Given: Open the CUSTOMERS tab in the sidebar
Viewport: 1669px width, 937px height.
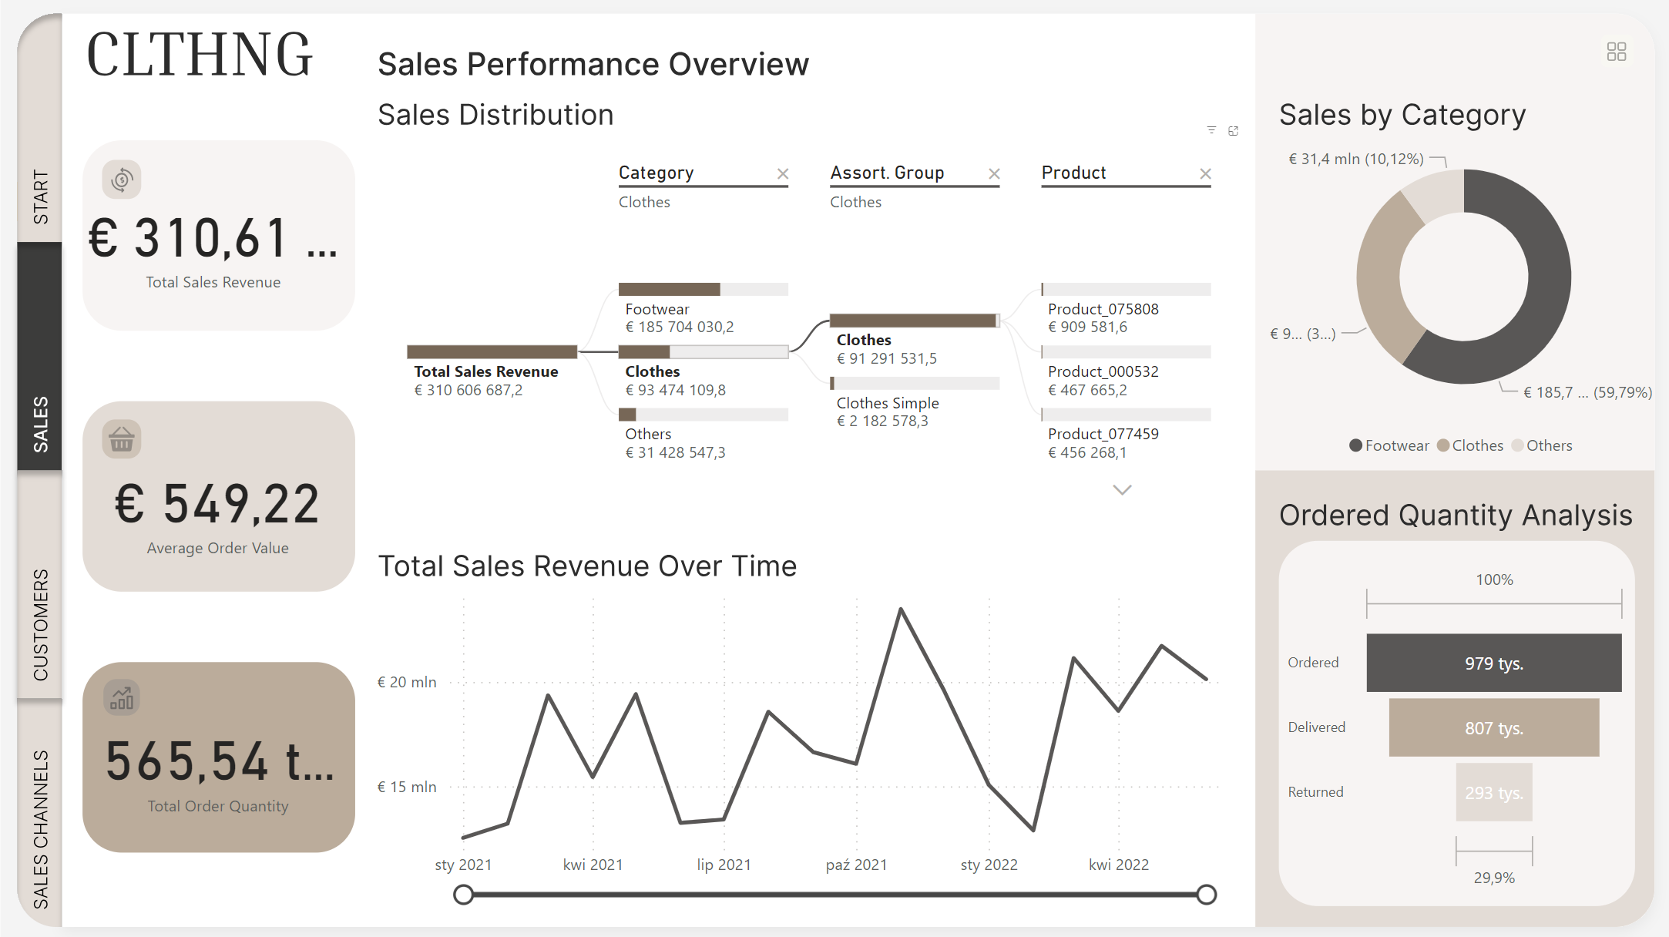Looking at the screenshot, I should point(40,624).
